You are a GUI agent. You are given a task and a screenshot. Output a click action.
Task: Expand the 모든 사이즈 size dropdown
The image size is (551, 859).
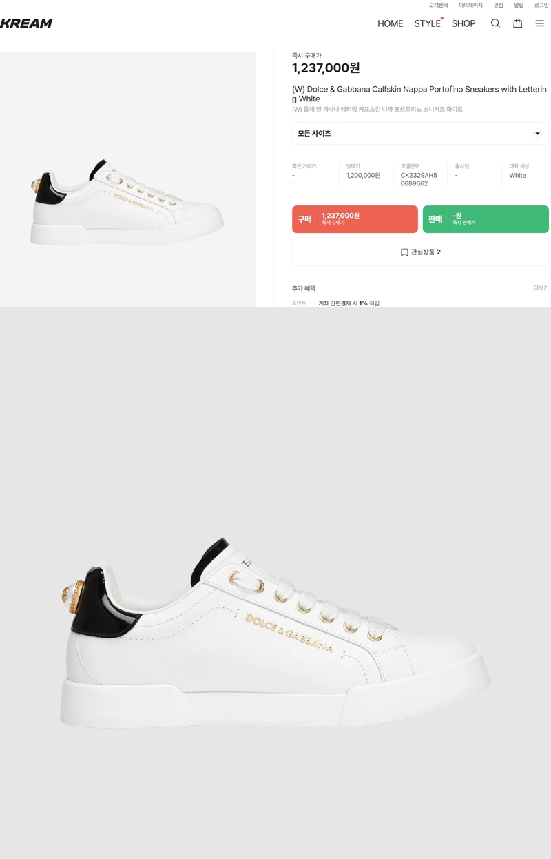420,134
